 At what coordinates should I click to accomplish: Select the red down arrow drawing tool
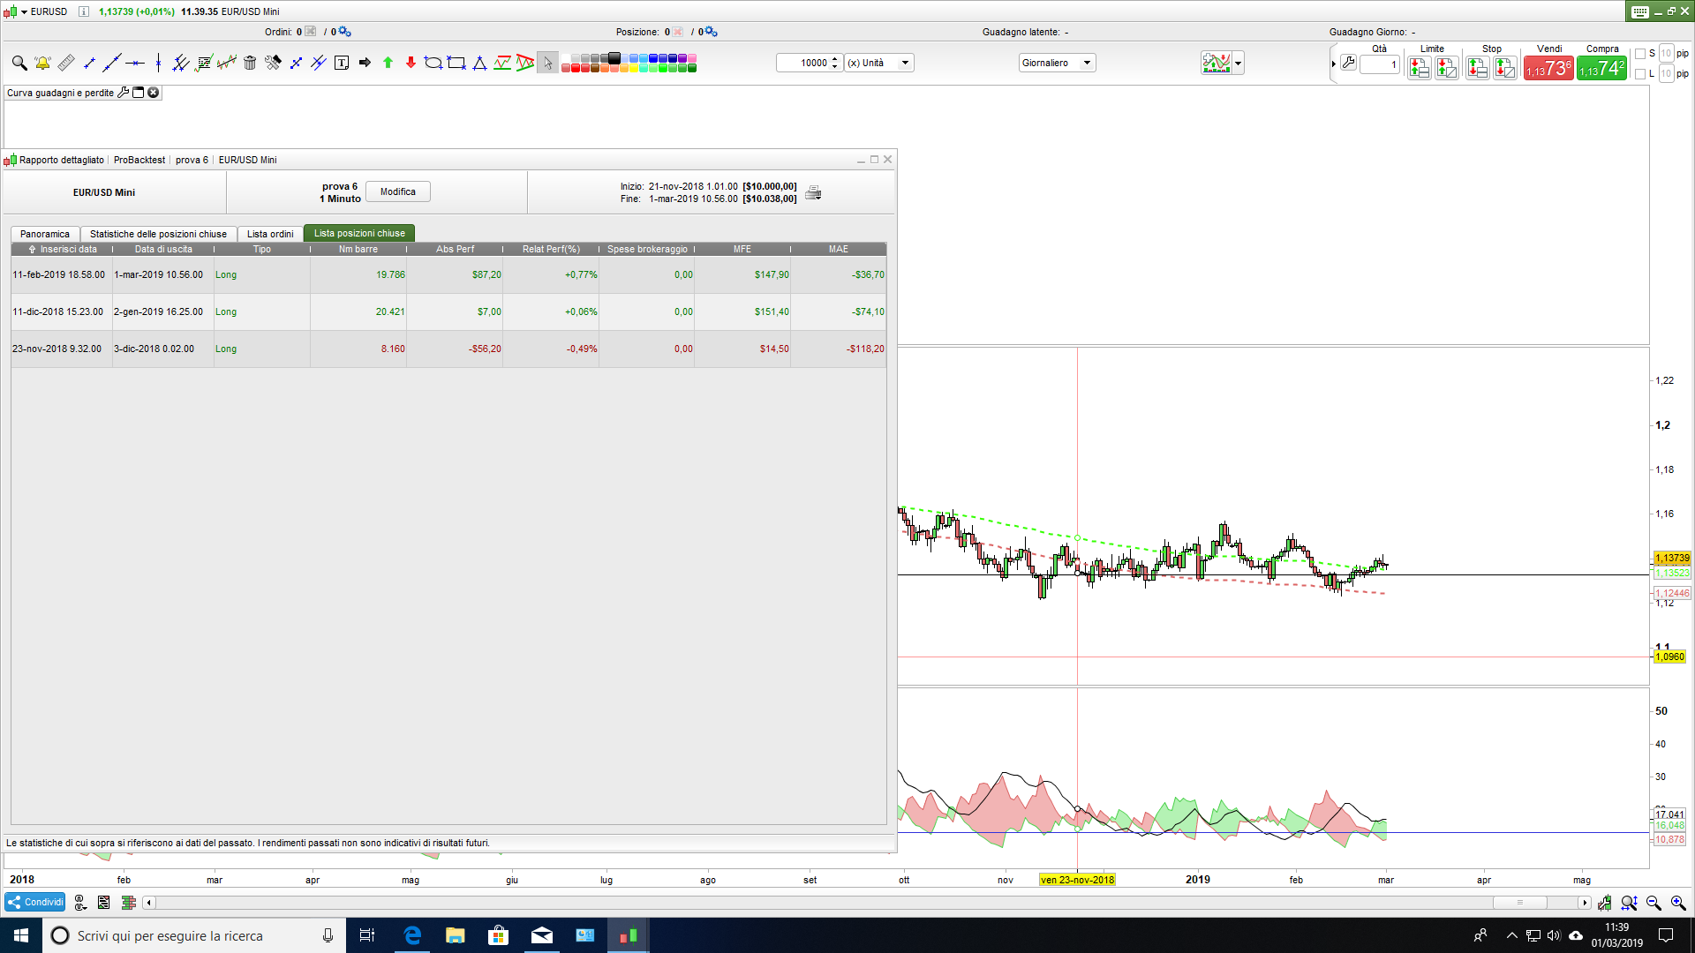(411, 63)
